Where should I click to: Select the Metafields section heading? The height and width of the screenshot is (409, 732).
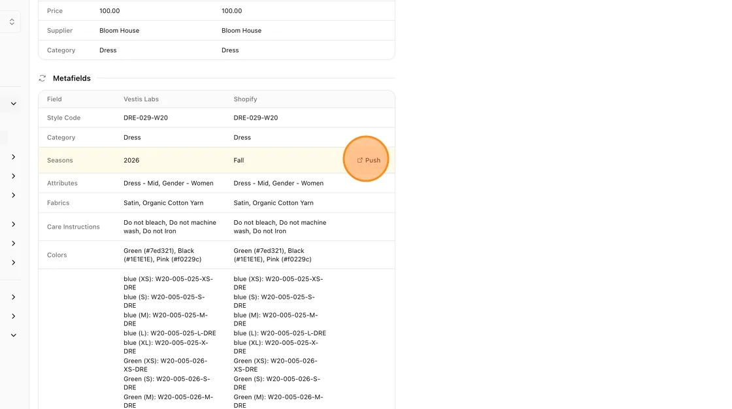click(x=72, y=78)
